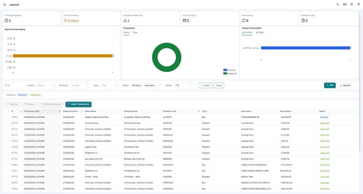Open the user profile icon

coord(352,4)
